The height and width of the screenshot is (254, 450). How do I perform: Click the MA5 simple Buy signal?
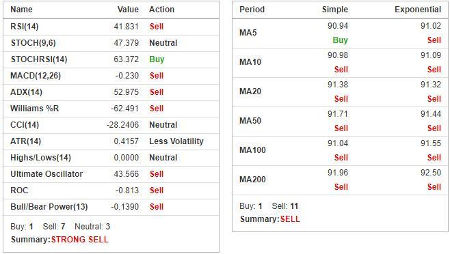click(x=341, y=40)
